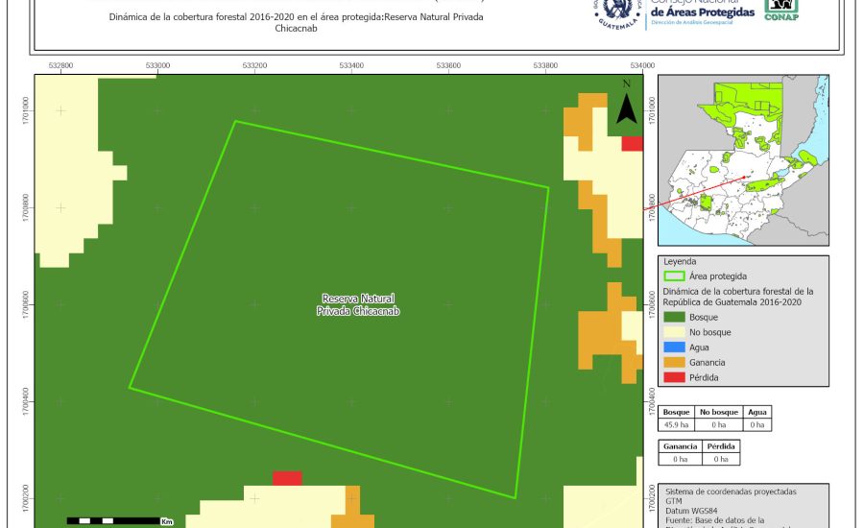
Task: Select the orange Ganancia legend swatch
Action: (x=676, y=362)
